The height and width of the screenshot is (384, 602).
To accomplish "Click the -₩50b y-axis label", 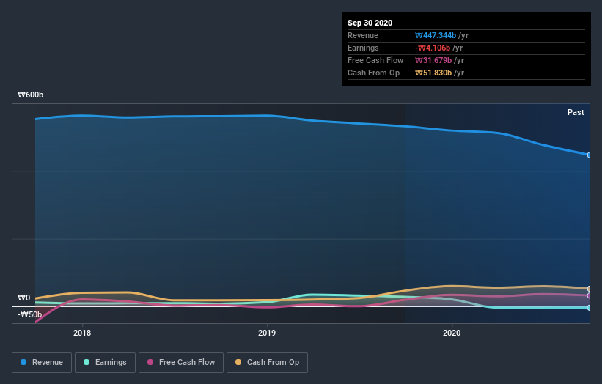I will [29, 314].
